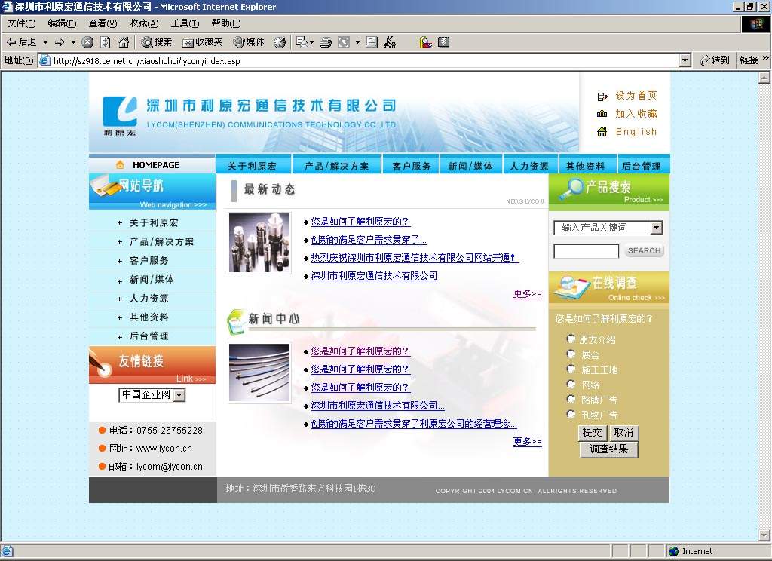Click the connectors product thumbnail image
Viewport: 772px width, 561px height.
(x=259, y=243)
